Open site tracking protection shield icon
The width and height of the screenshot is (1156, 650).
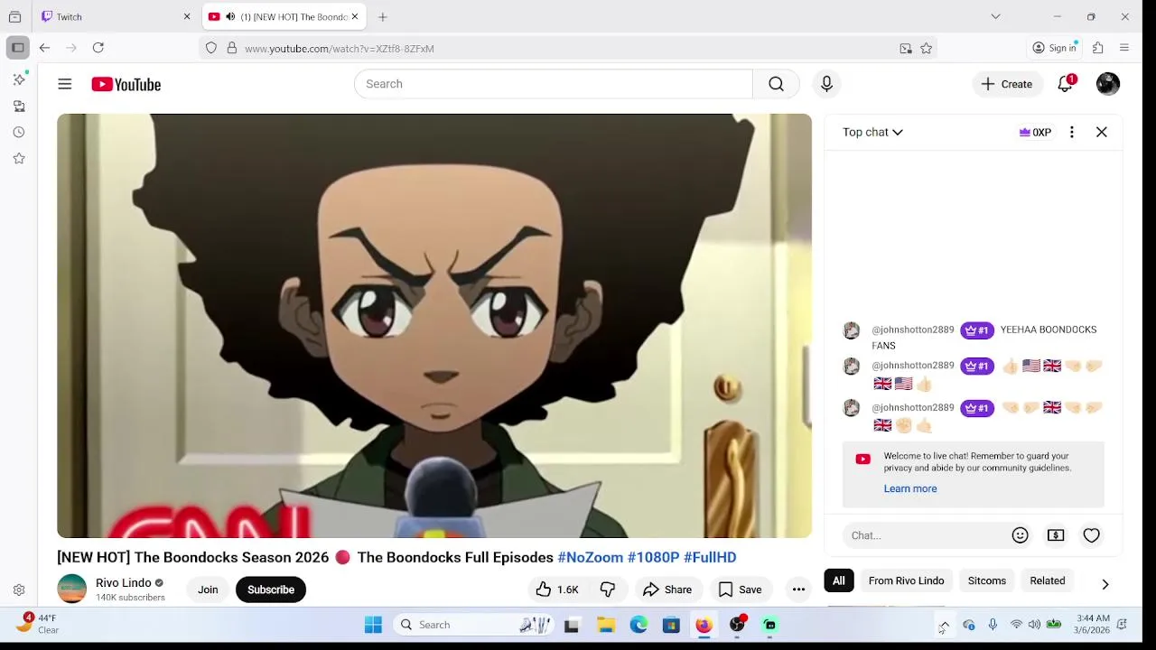(211, 49)
